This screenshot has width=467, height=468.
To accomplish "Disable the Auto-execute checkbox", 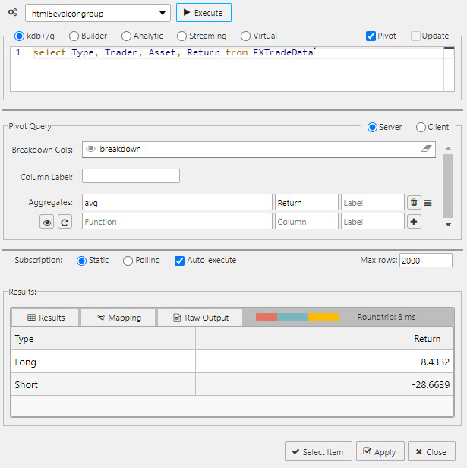I will point(179,261).
